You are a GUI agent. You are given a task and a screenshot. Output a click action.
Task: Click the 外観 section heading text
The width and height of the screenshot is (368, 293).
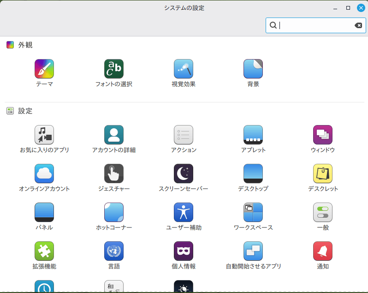25,45
